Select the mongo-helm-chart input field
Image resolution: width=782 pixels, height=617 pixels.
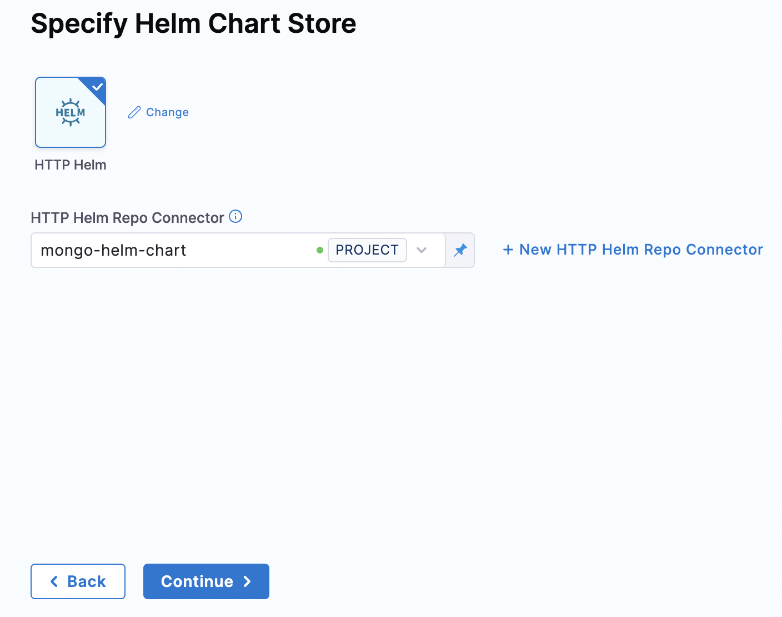pos(167,250)
